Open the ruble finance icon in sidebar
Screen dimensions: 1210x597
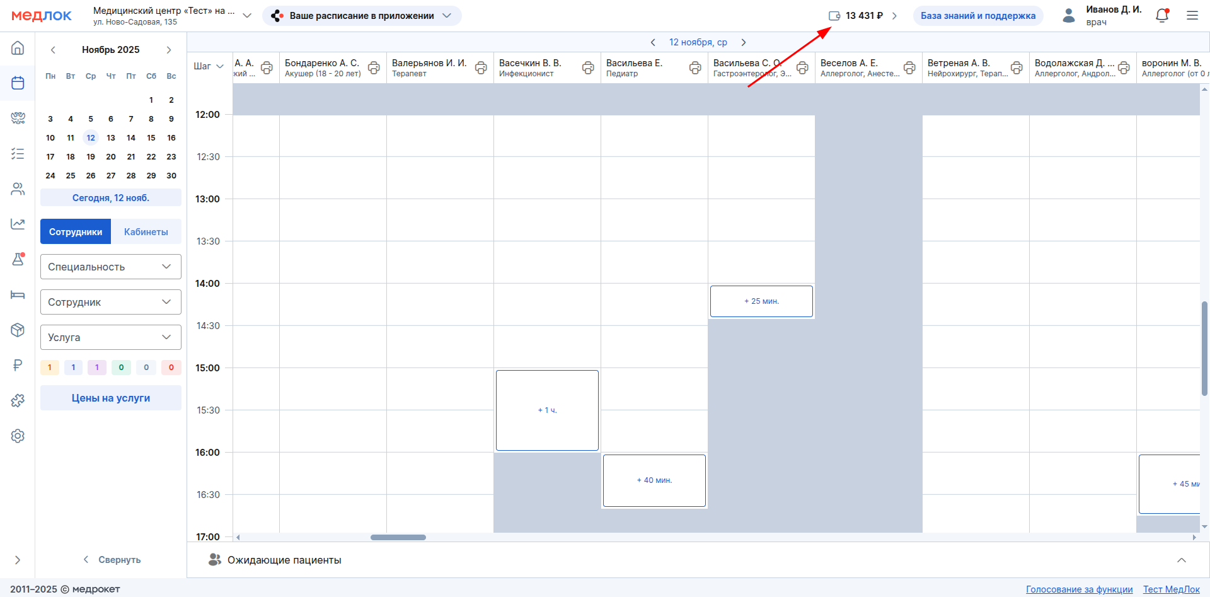(x=18, y=365)
